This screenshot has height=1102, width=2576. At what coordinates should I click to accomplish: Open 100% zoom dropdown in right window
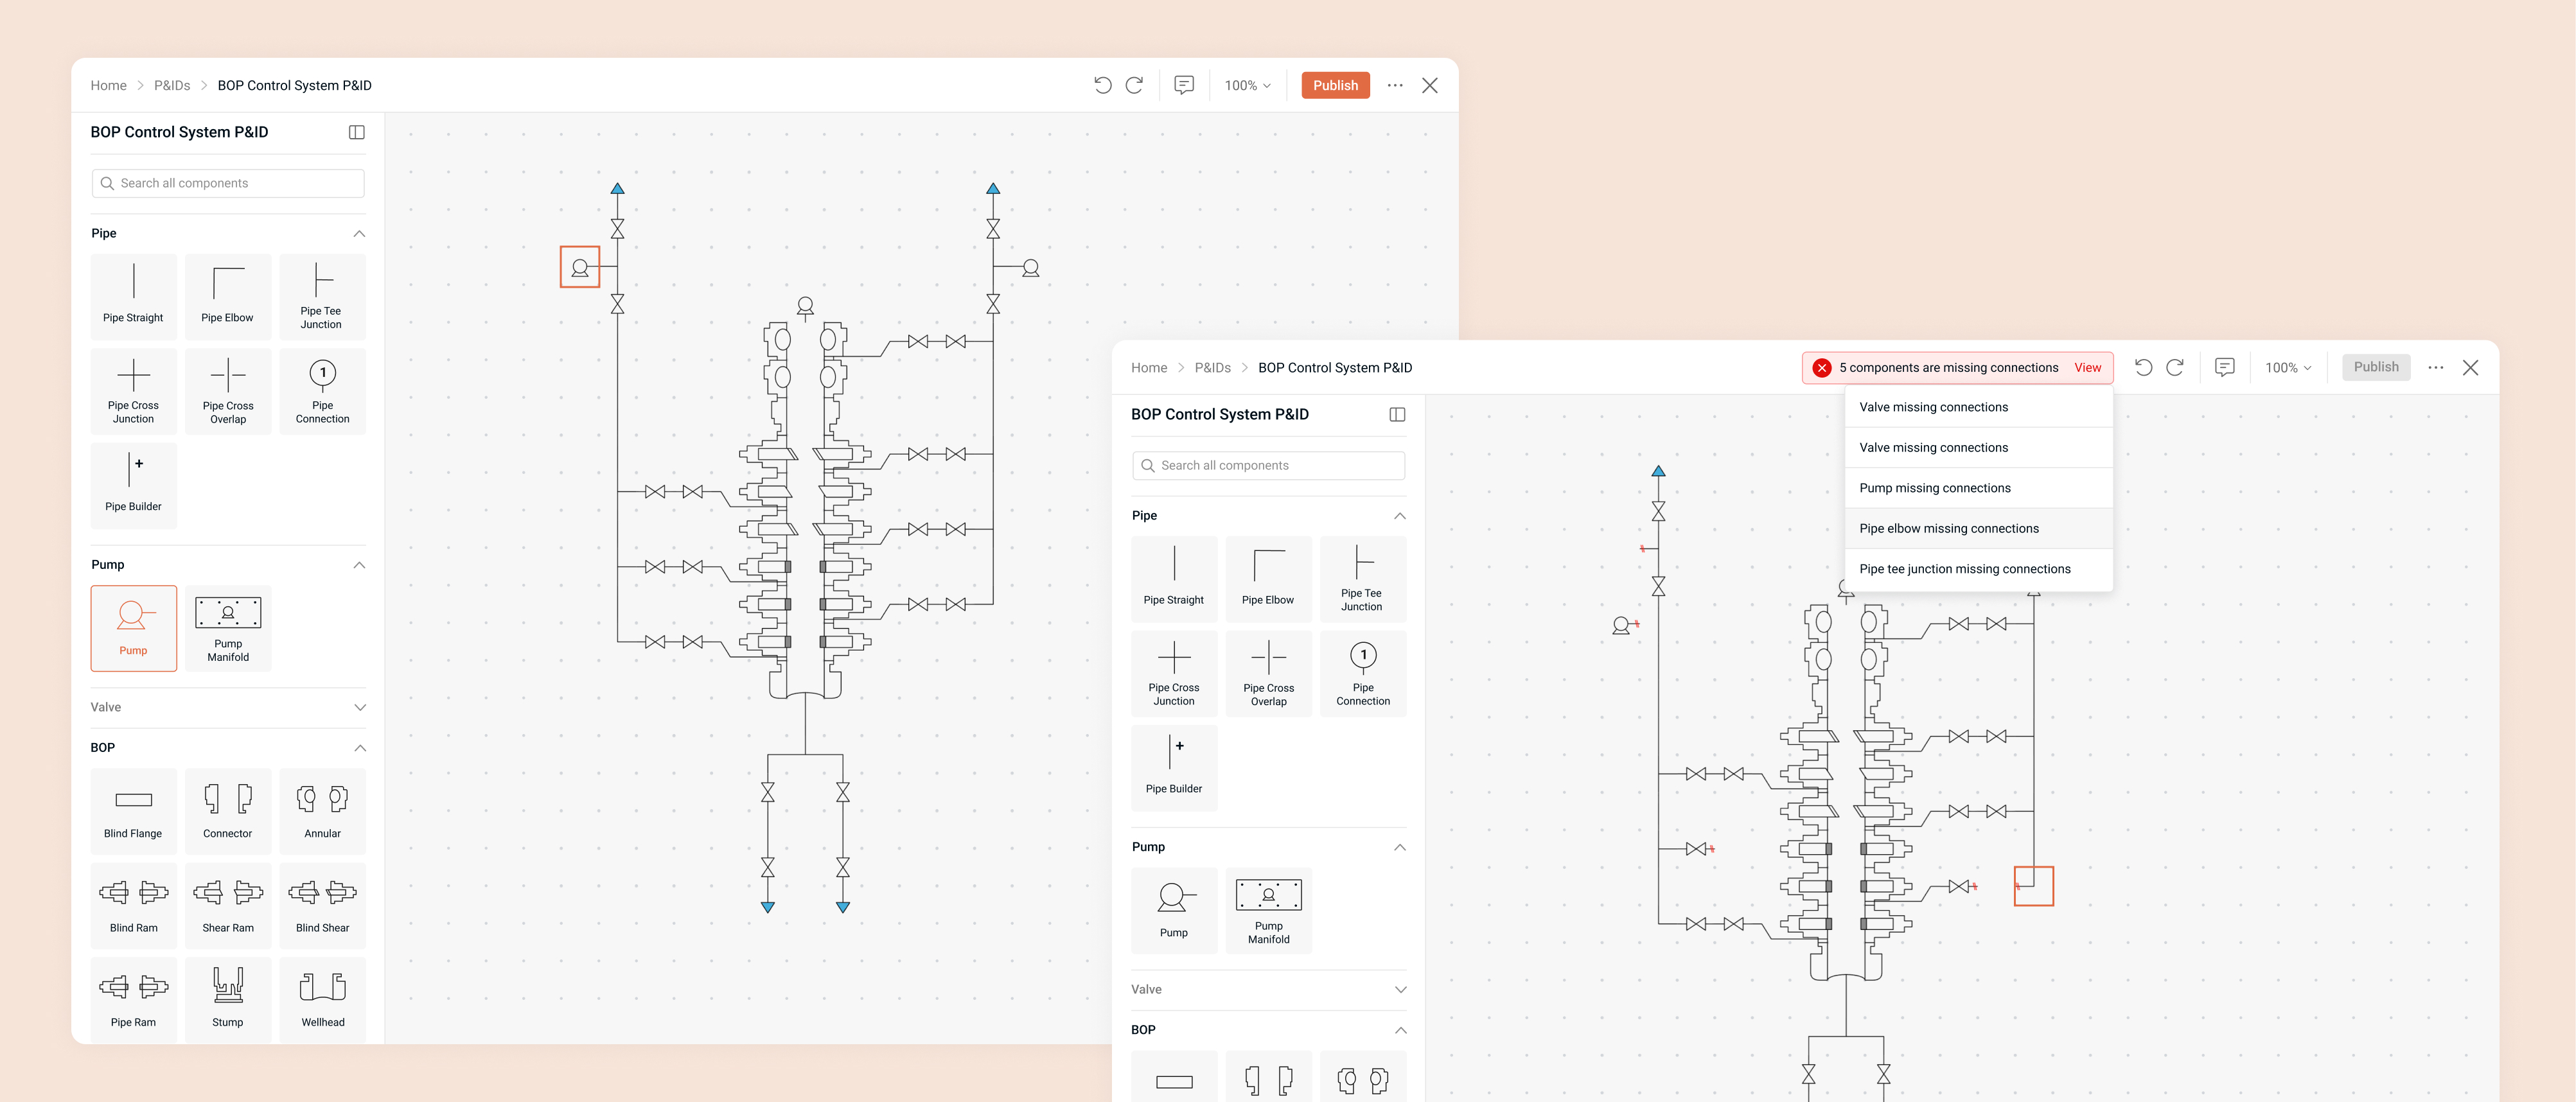click(2288, 367)
